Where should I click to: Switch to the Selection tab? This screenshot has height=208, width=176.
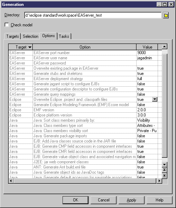click(x=30, y=36)
